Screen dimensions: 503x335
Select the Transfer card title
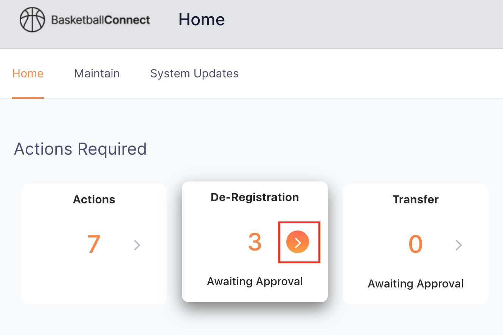point(416,199)
